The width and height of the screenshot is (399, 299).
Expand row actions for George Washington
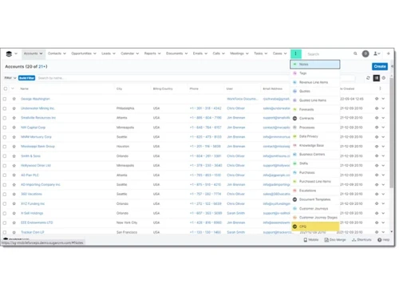pos(383,99)
